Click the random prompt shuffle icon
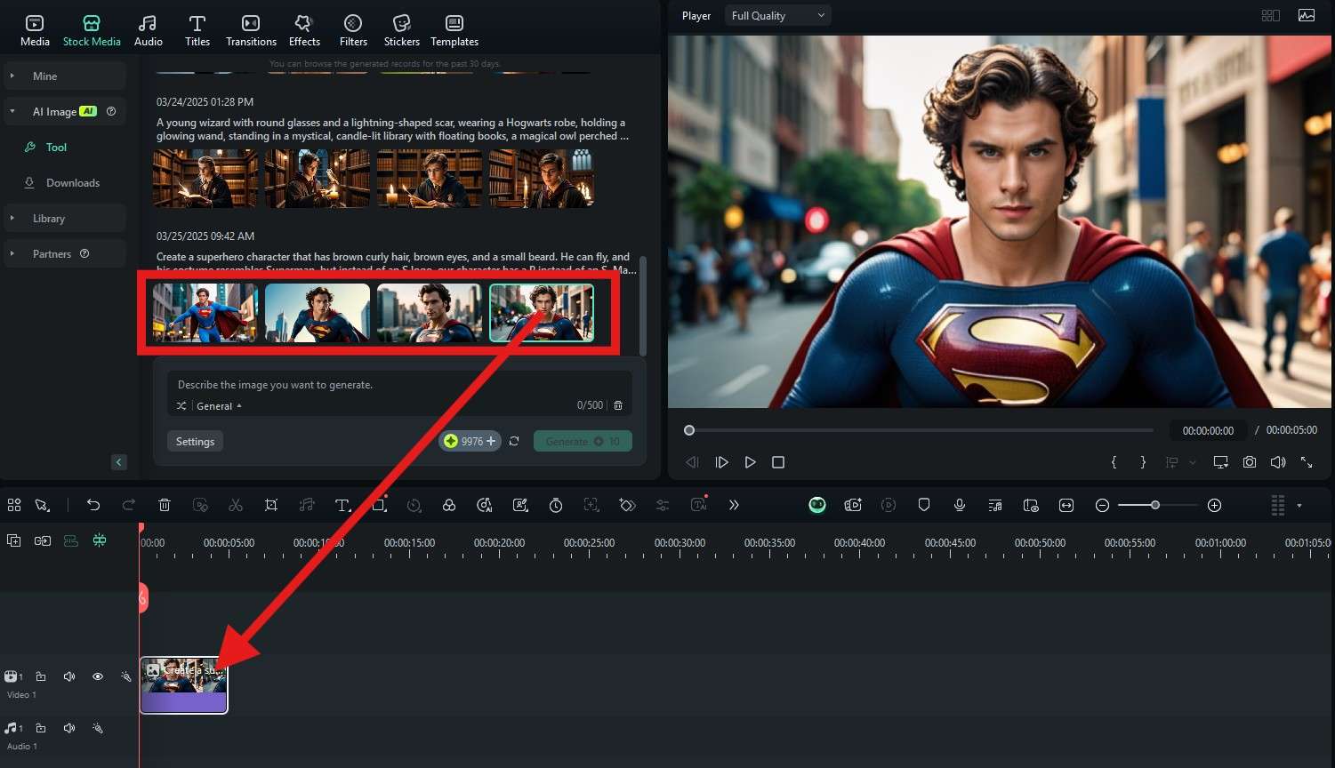 coord(181,406)
